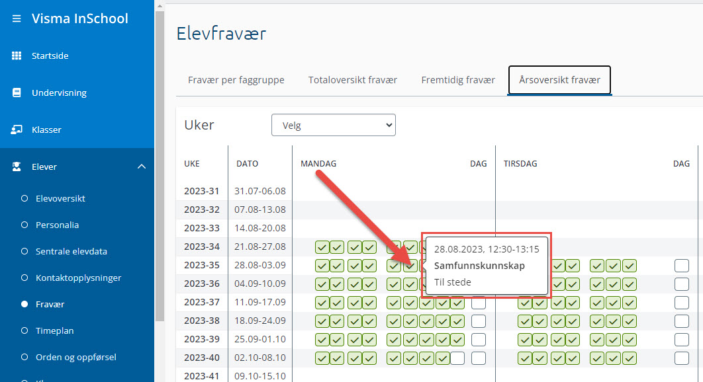Click the MANDAG column header
Image resolution: width=703 pixels, height=382 pixels.
click(318, 164)
